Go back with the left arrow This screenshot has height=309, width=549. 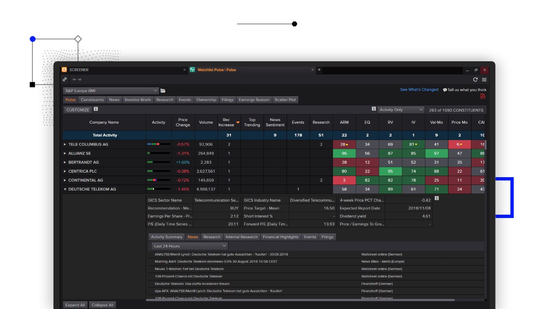click(x=74, y=79)
